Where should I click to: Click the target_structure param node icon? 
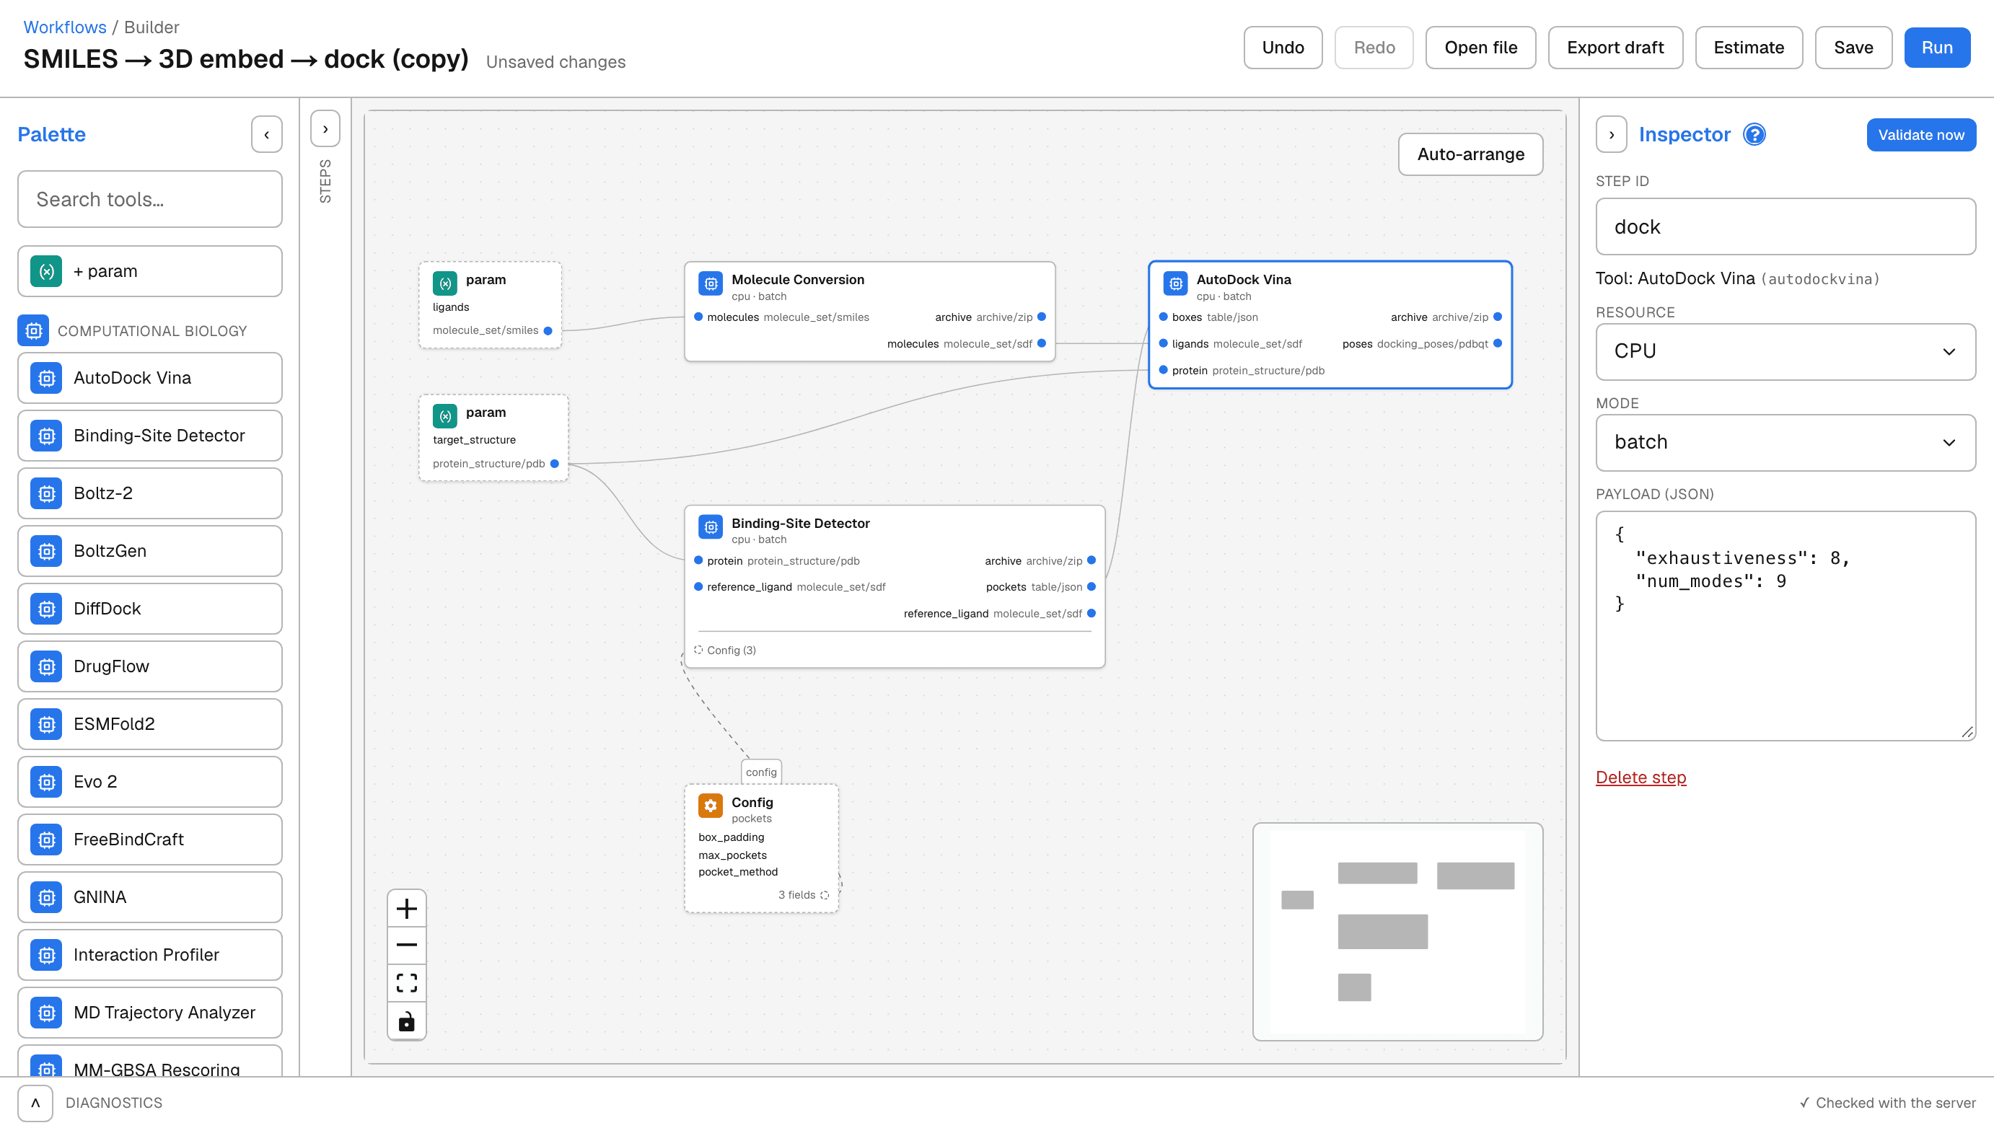coord(444,416)
